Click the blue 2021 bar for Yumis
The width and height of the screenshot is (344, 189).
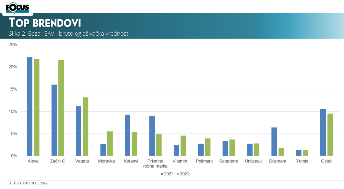click(299, 153)
